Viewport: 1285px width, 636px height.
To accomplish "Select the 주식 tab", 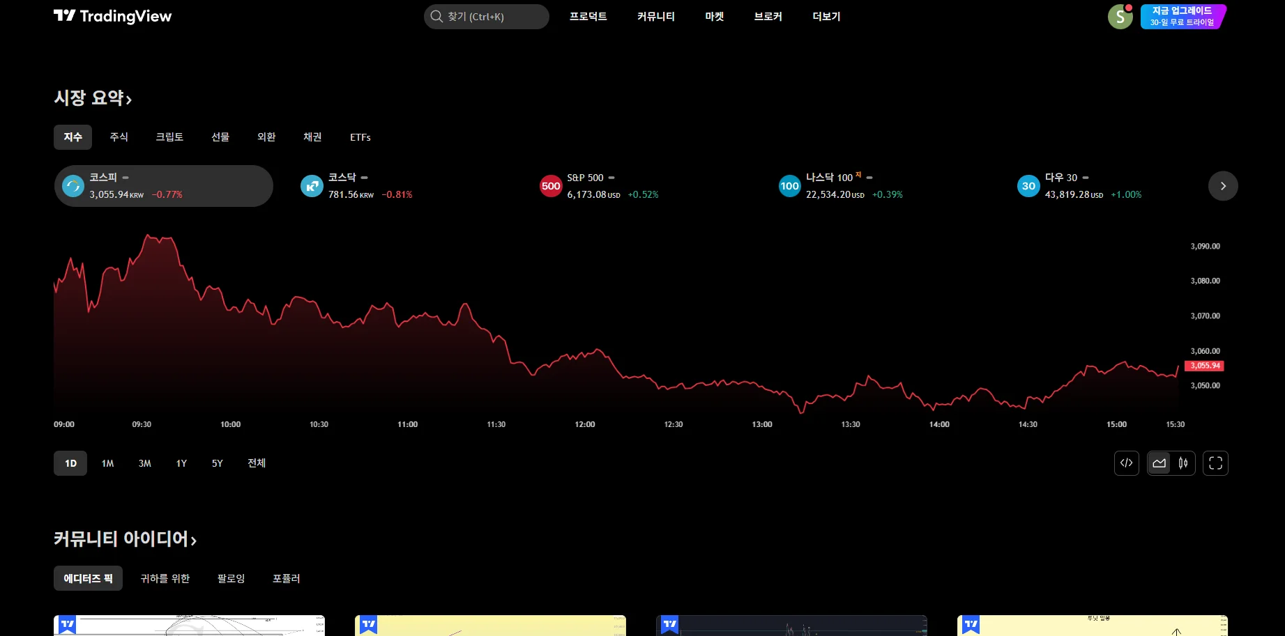I will tap(119, 137).
